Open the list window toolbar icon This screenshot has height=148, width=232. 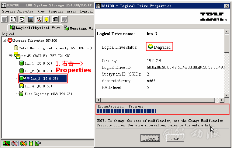pos(31,19)
